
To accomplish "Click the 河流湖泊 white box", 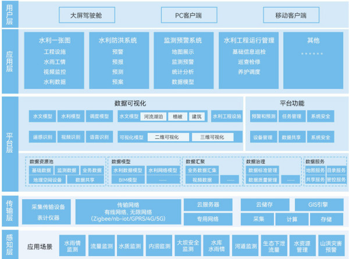I will click(155, 117).
